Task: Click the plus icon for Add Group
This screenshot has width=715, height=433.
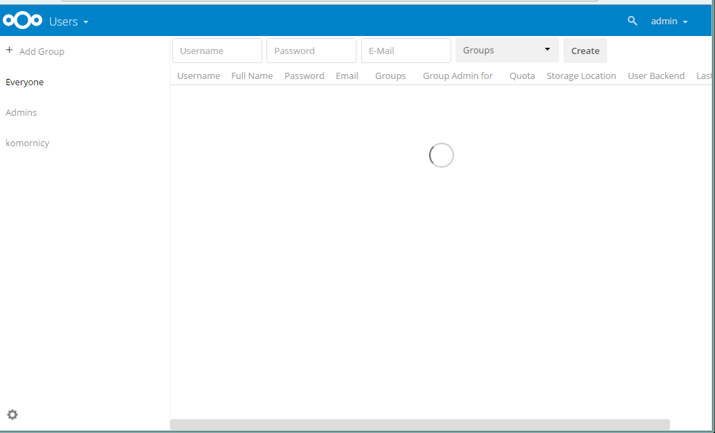Action: click(9, 50)
